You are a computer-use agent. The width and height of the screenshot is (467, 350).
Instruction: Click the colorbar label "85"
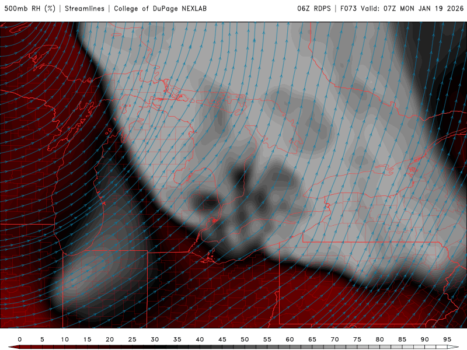click(x=402, y=339)
